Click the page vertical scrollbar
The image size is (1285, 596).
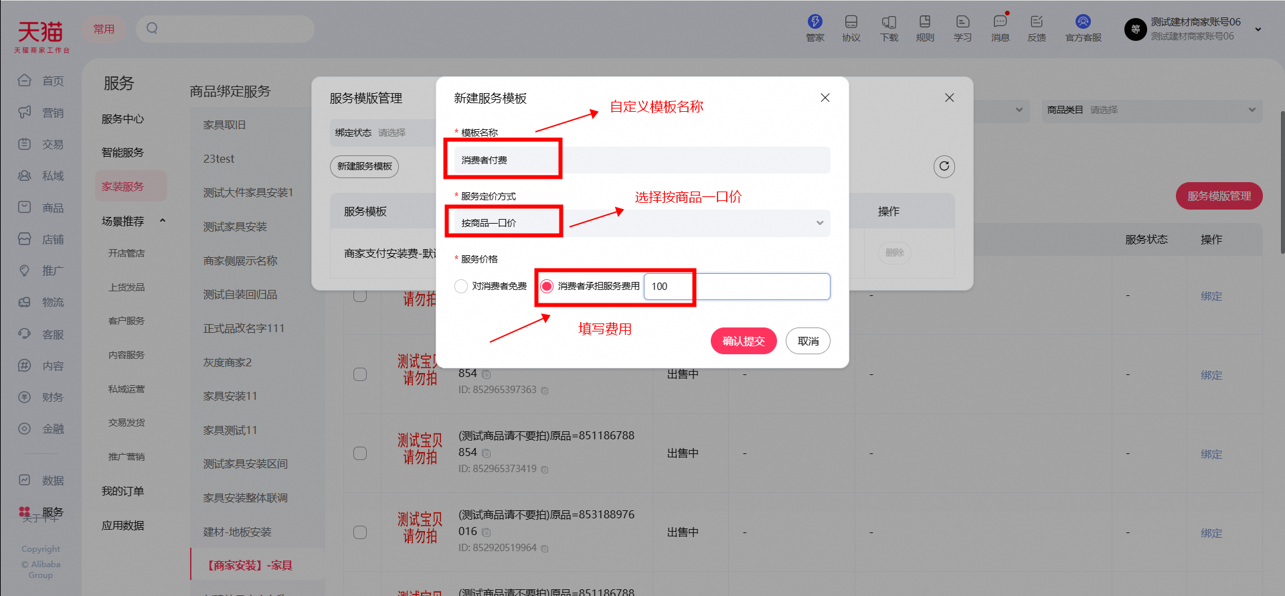click(1282, 182)
